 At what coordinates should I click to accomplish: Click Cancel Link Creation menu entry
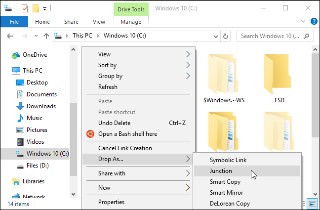point(125,148)
